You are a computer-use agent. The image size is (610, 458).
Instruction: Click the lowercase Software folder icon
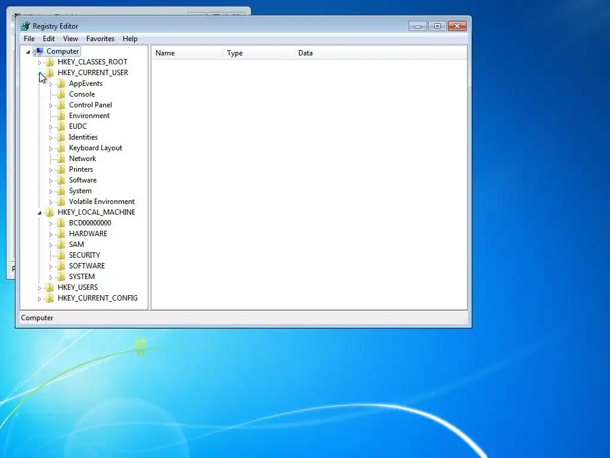click(61, 180)
